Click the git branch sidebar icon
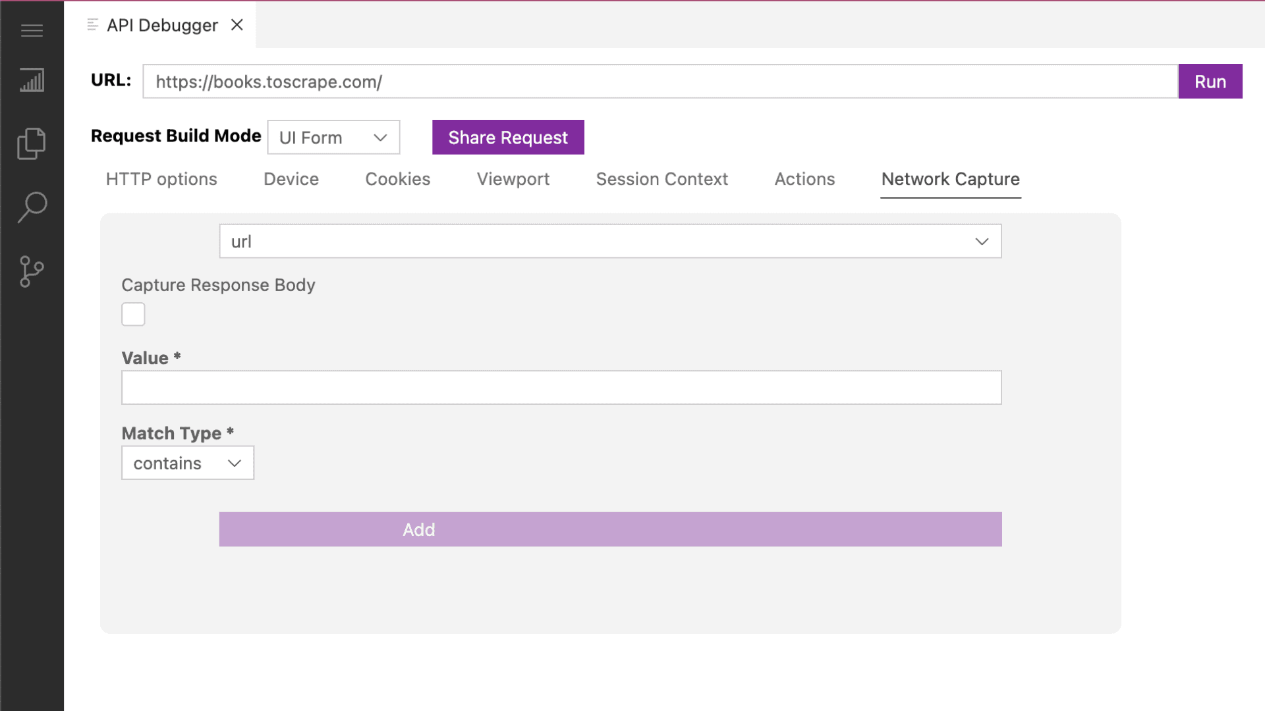The height and width of the screenshot is (711, 1265). coord(32,271)
